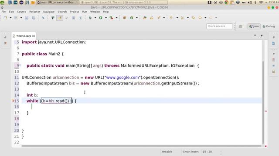279x156 pixels.
Task: Minimize the editor area
Action: click(x=255, y=36)
